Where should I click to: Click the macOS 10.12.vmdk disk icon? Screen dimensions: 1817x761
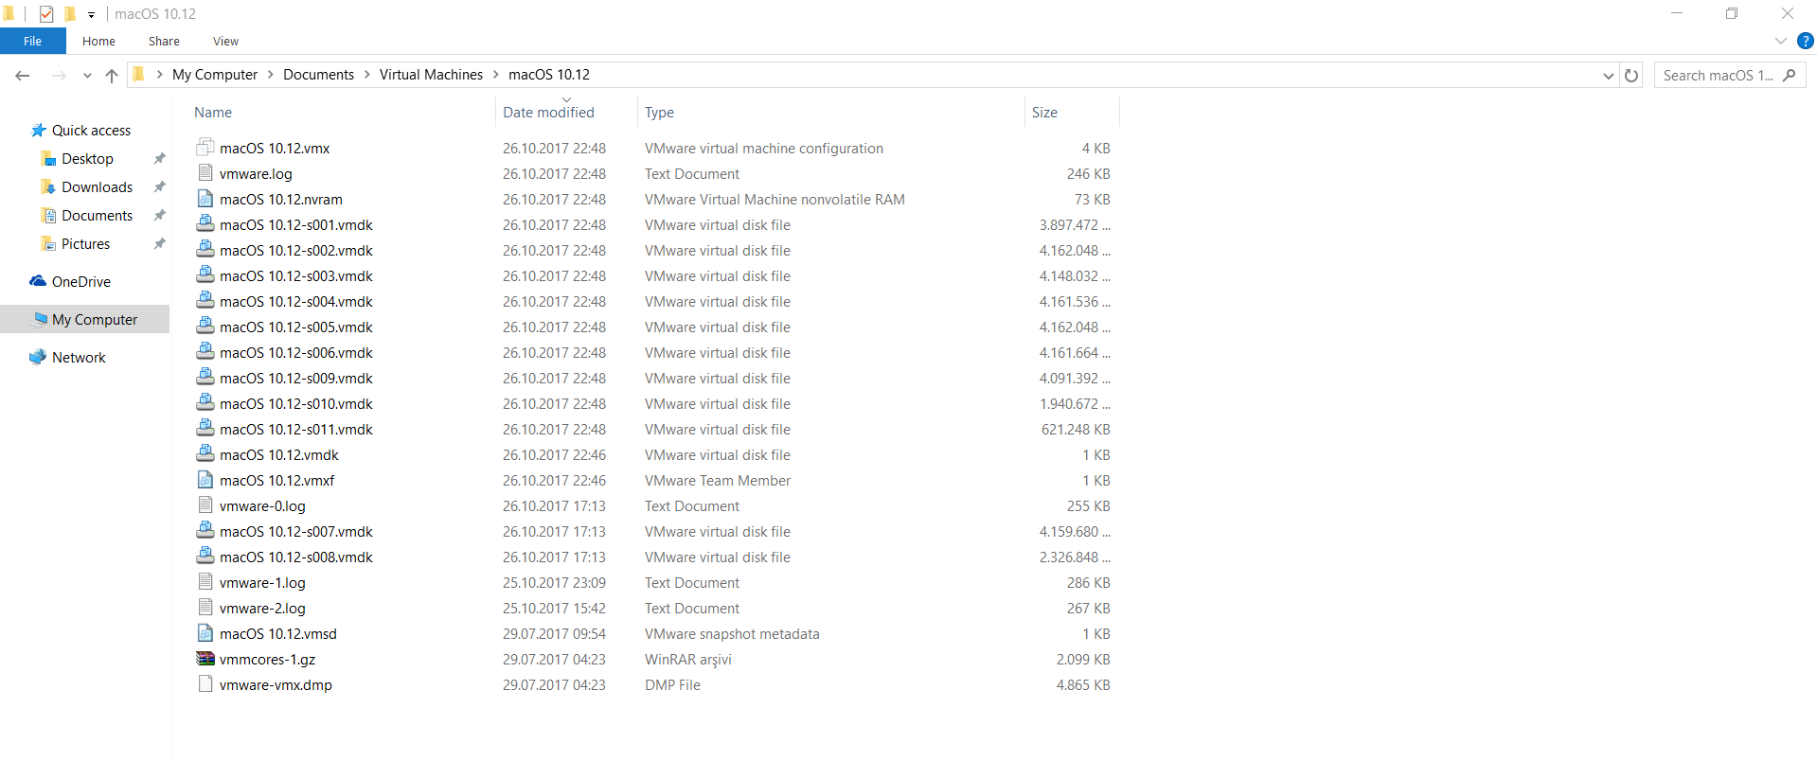pos(205,453)
